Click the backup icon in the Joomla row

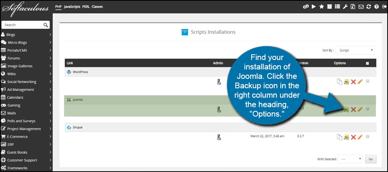click(346, 109)
